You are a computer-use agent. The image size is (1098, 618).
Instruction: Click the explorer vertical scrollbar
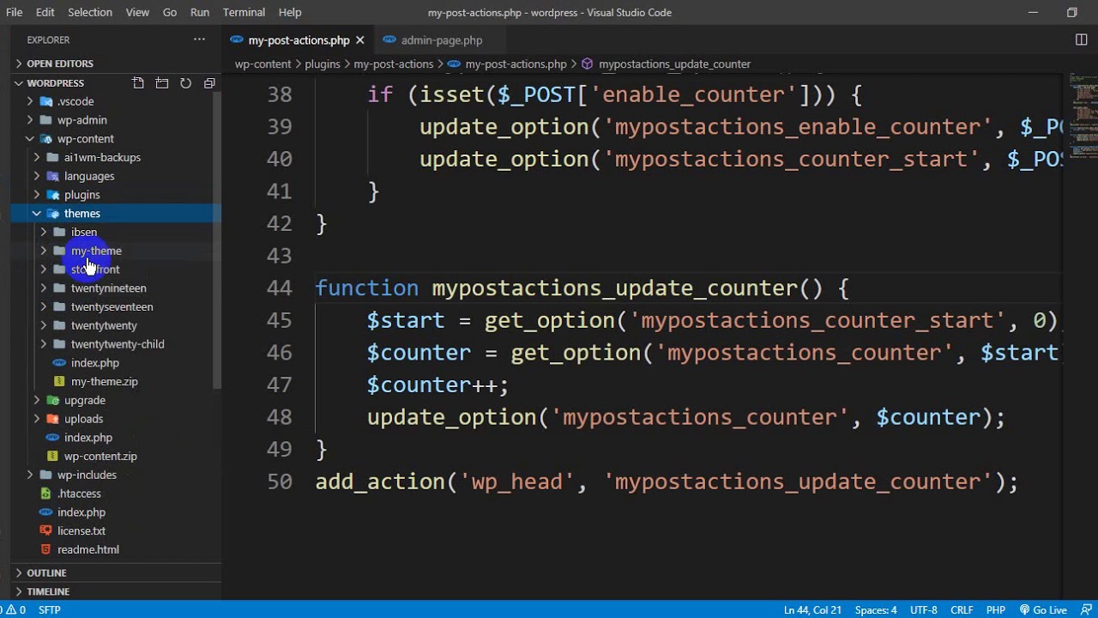(x=218, y=240)
